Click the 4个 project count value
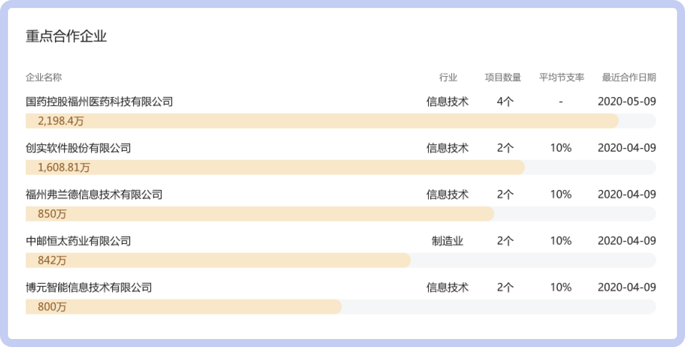This screenshot has height=347, width=685. [504, 101]
